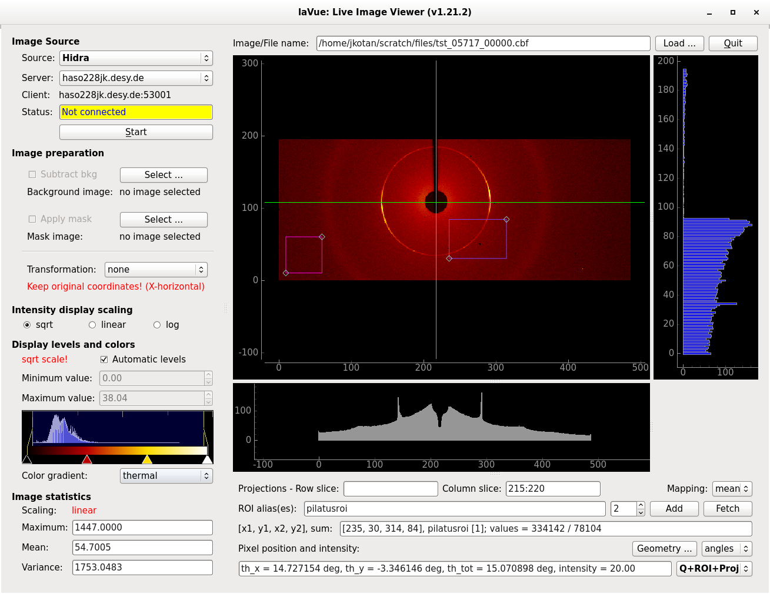Click the white gradient tick at right end
The width and height of the screenshot is (770, 594).
207,459
